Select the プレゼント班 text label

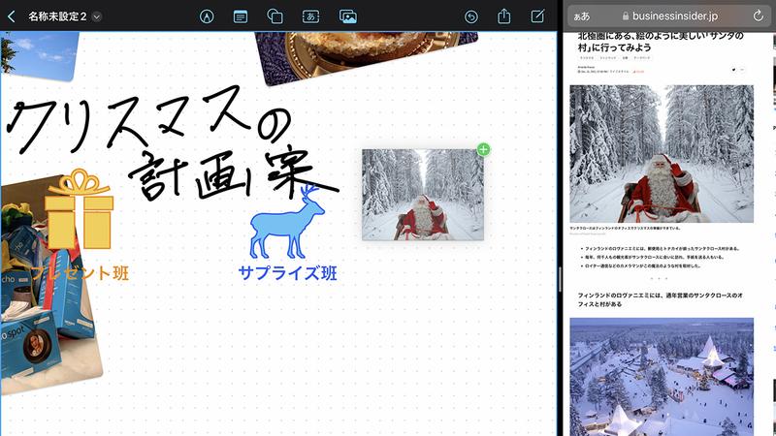[x=81, y=273]
